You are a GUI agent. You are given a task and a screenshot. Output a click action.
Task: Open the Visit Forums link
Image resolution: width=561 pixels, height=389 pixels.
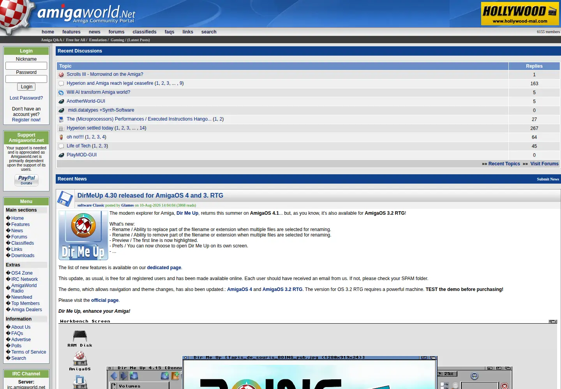tap(544, 164)
